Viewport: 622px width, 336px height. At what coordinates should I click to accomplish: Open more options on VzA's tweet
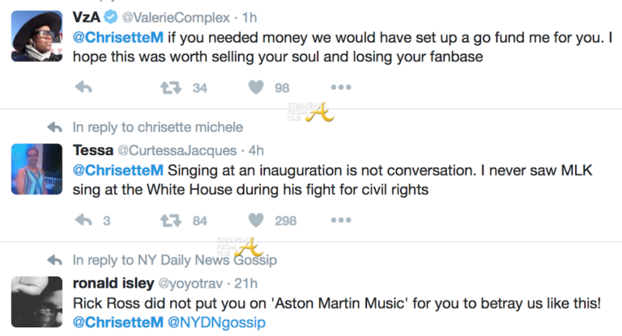point(341,87)
